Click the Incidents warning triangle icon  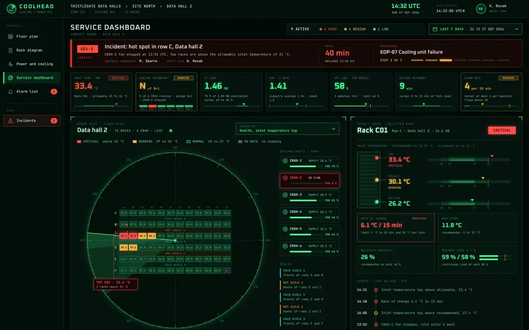(x=10, y=120)
